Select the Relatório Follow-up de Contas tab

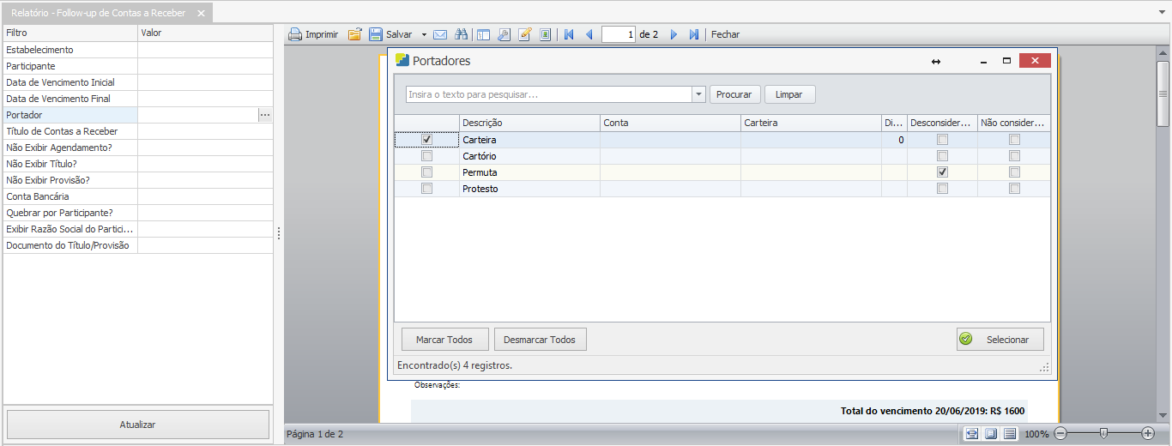[98, 14]
